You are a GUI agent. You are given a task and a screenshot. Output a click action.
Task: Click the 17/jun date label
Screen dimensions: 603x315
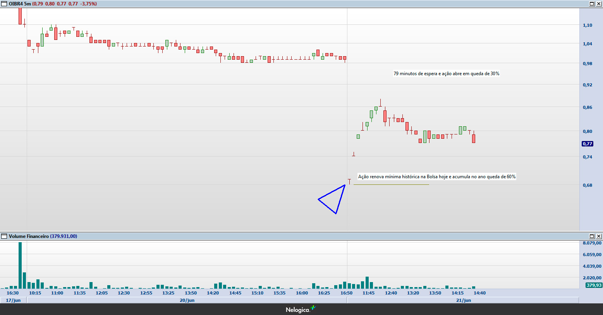[13, 300]
